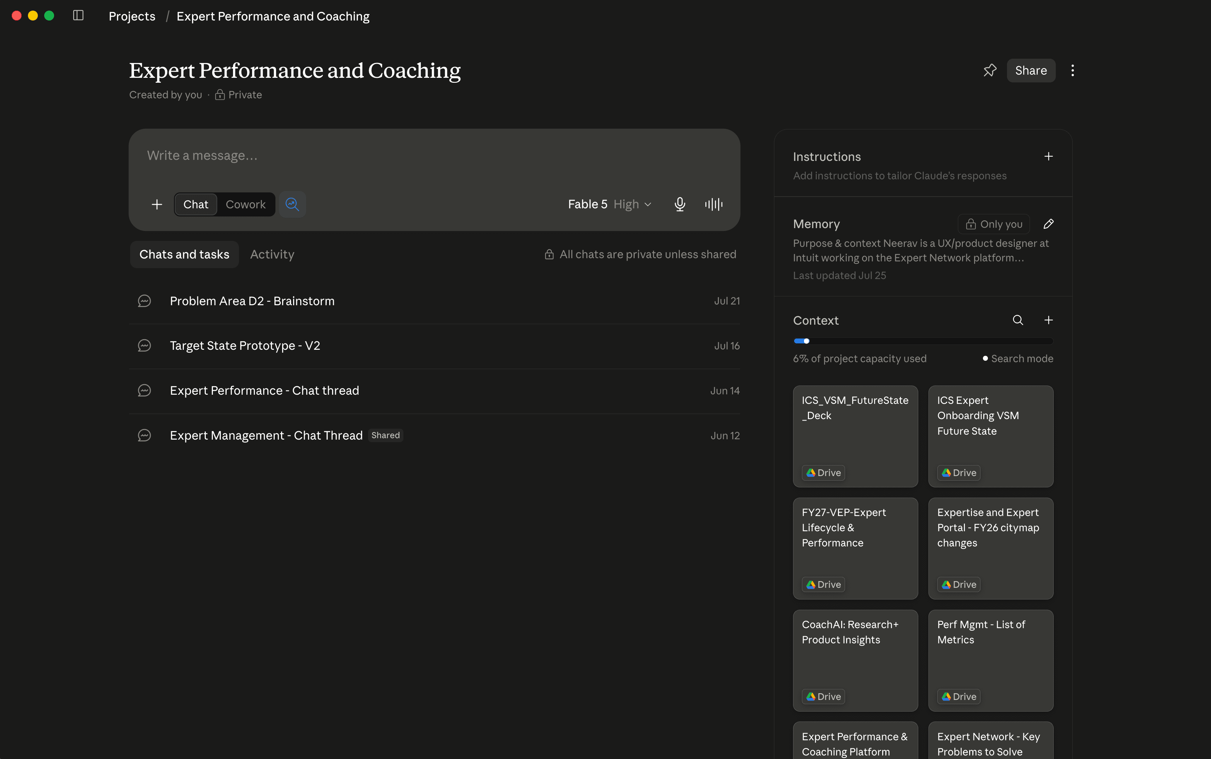
Task: Open Target State Prototype - V2 chat
Action: click(x=435, y=346)
